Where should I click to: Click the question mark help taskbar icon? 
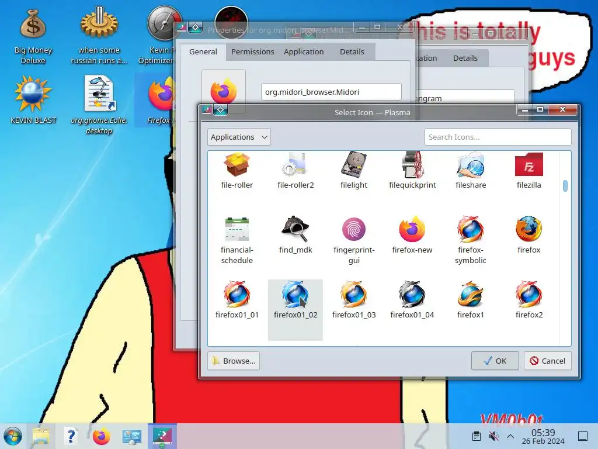click(x=71, y=436)
